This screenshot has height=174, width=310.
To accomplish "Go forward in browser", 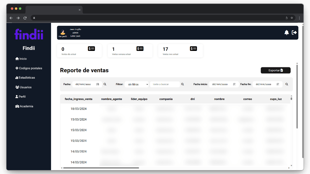I will (x=18, y=18).
